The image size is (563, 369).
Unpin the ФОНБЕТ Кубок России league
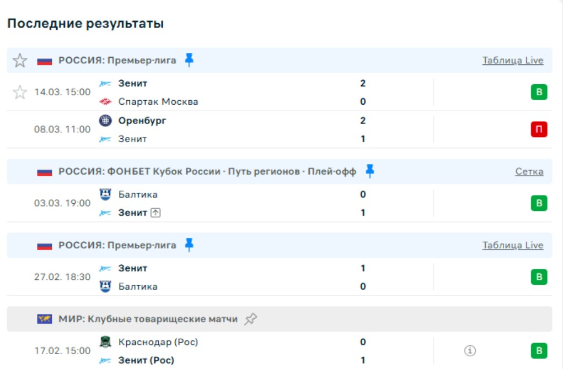pos(369,171)
